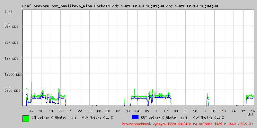
Task: Click the x-axis hour label '20'
Action: click(60, 111)
